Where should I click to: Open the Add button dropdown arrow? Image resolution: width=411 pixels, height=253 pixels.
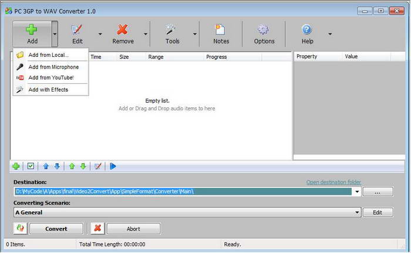(x=55, y=34)
